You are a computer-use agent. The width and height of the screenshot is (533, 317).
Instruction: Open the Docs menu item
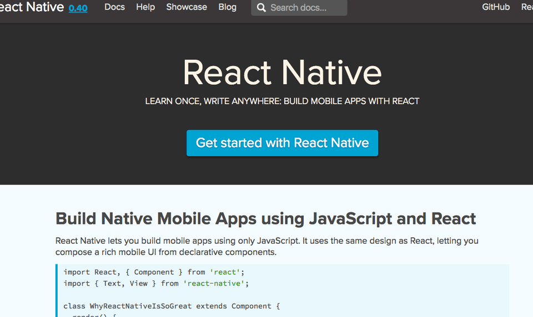click(114, 7)
